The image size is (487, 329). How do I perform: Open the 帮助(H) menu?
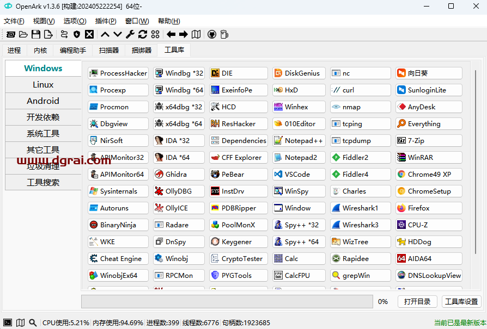pos(169,21)
